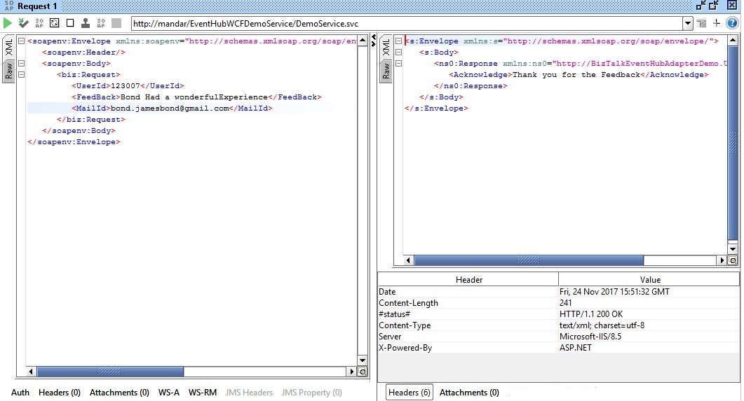
Task: Click the empty square toolbar icon
Action: click(x=70, y=22)
